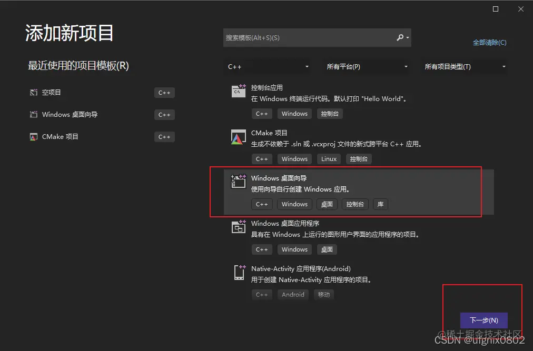Screen dimensions: 533x351
Task: Select the Windows 桌面应用程序 template row
Action: point(342,235)
